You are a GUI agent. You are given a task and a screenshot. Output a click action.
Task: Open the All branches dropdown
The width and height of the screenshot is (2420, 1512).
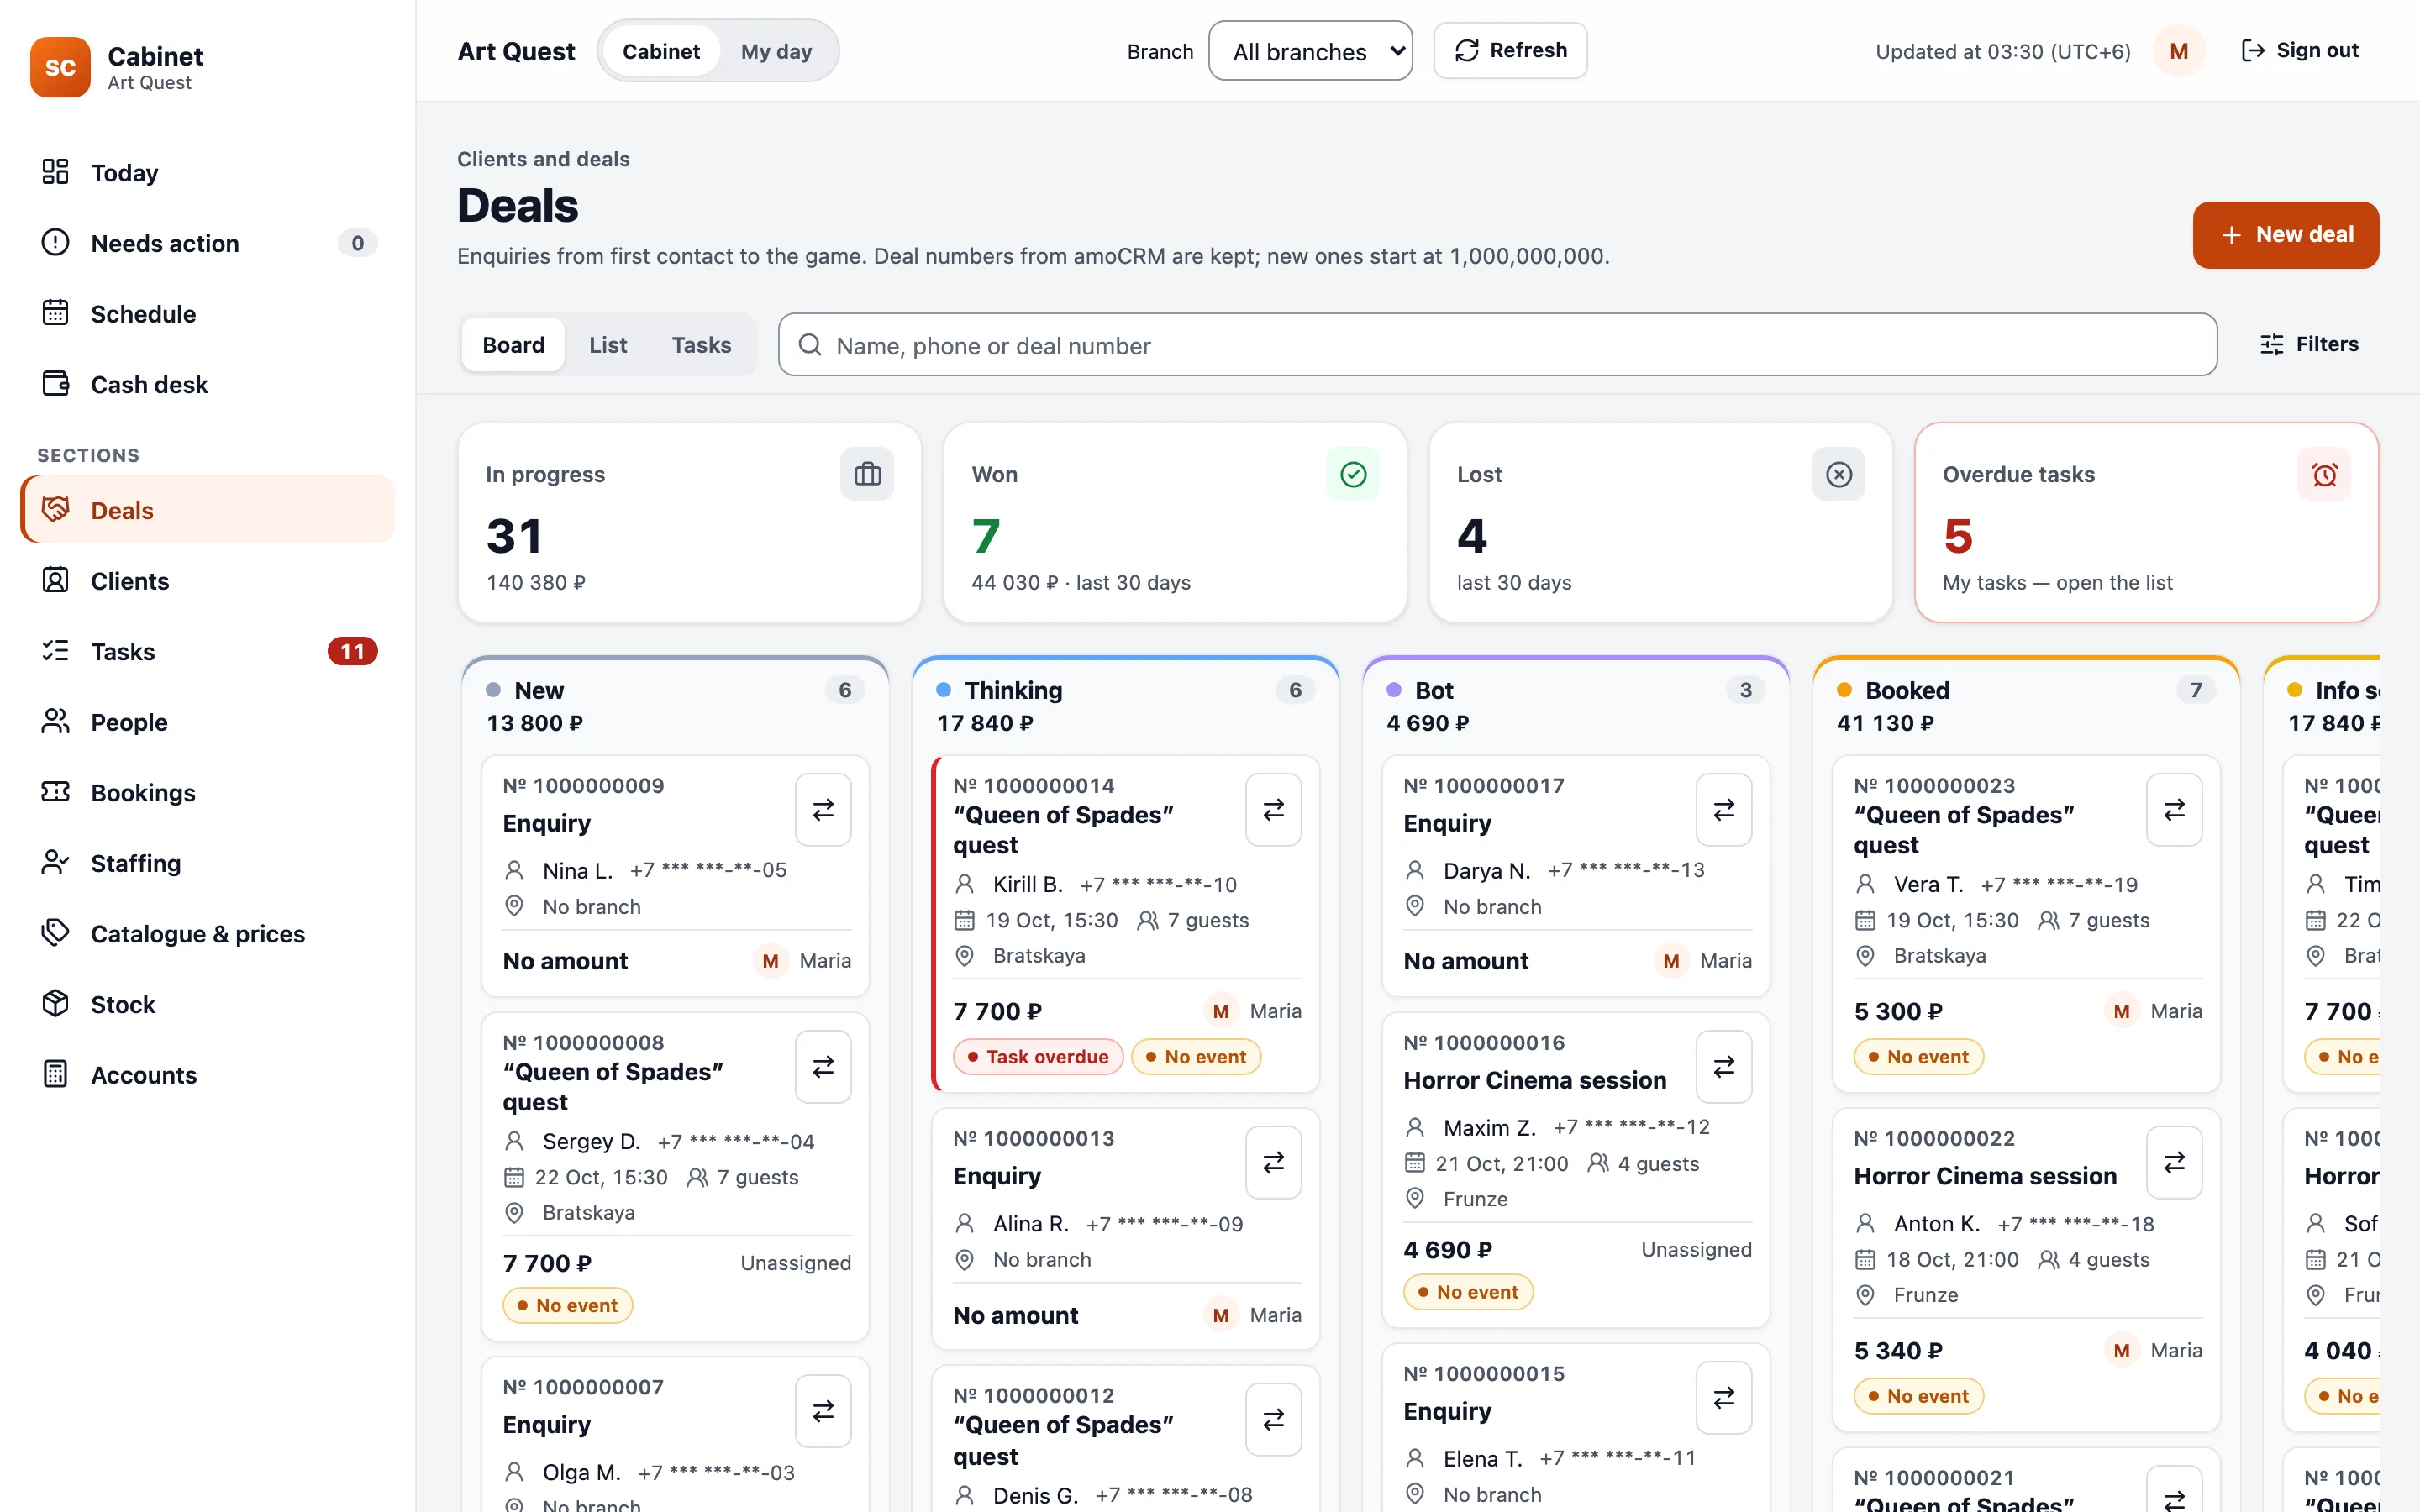click(x=1310, y=51)
